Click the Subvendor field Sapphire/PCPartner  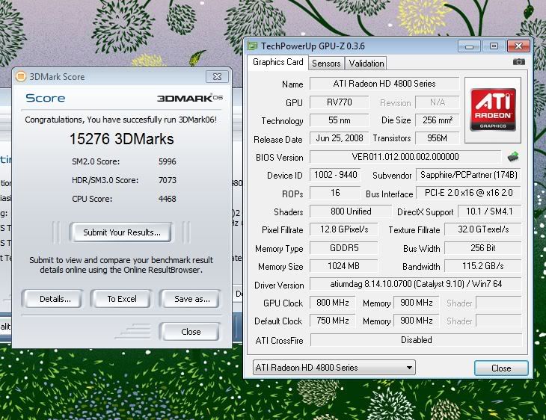coord(468,175)
